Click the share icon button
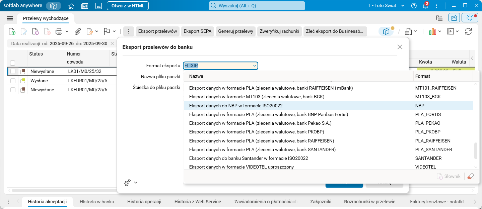Image resolution: width=482 pixels, height=209 pixels. click(454, 18)
